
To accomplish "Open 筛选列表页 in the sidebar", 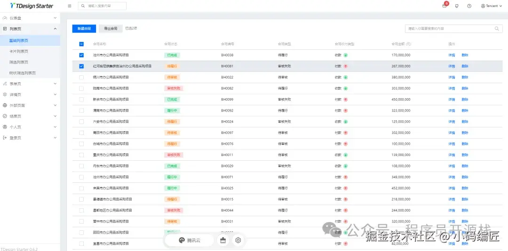I will (x=30, y=62).
